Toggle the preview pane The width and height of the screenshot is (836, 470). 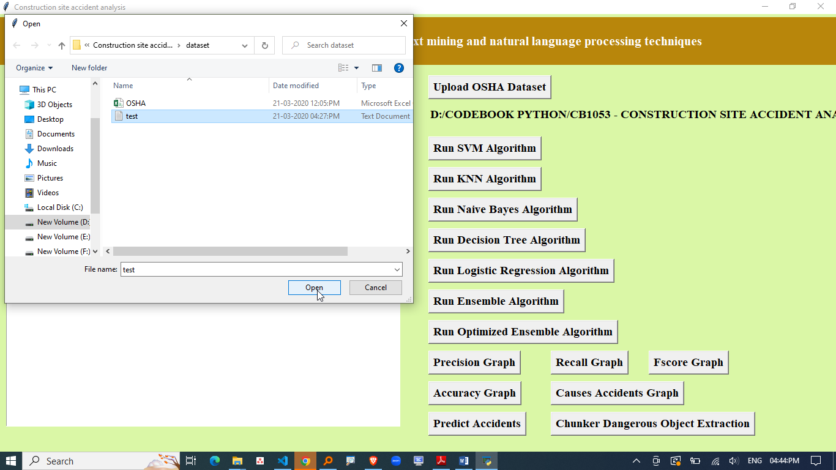pos(377,68)
